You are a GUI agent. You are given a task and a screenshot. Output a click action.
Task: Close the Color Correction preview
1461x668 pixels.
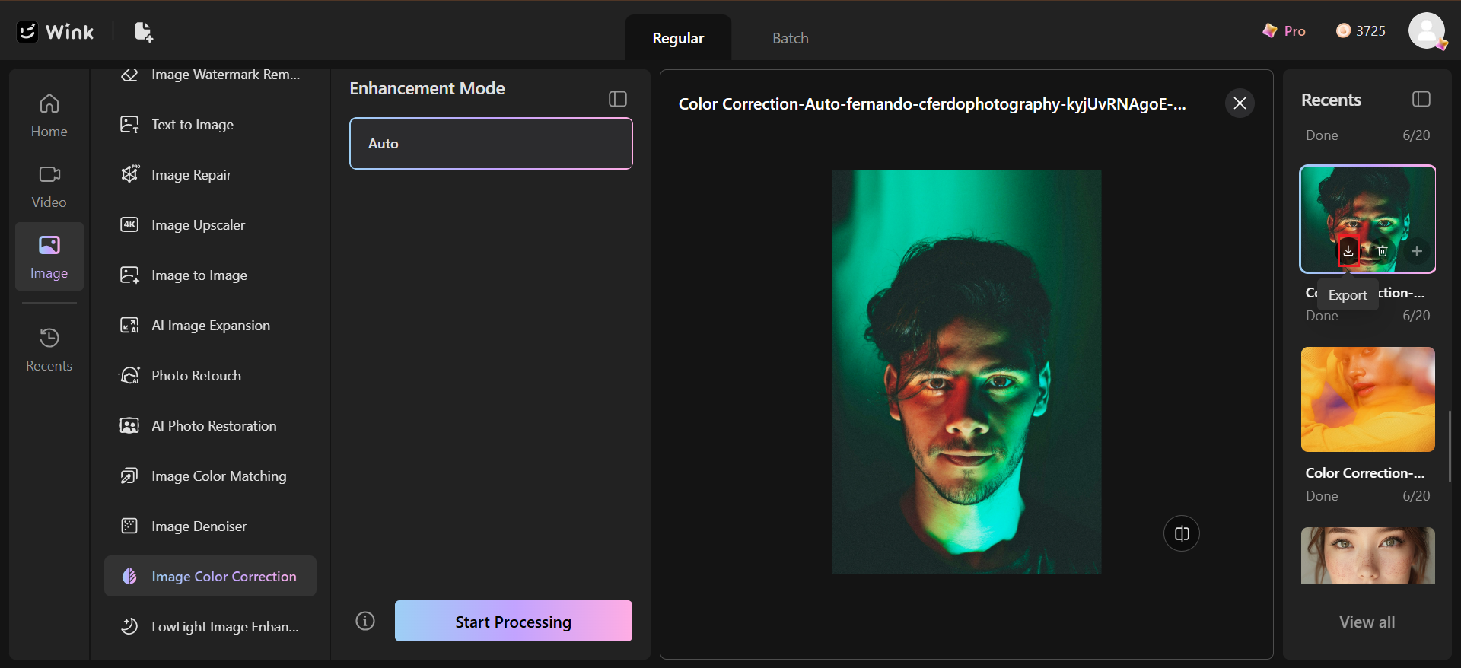(x=1240, y=103)
